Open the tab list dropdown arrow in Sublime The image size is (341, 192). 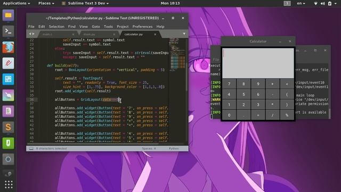tap(184, 34)
